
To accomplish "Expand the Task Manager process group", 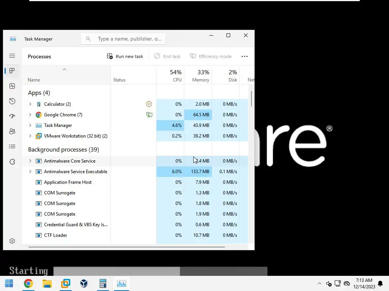I will 30,125.
